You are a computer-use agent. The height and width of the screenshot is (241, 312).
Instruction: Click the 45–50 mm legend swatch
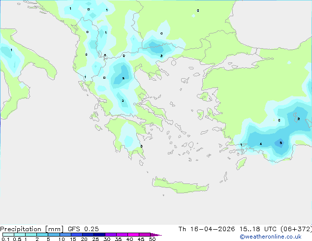pyautogui.click(x=145, y=235)
